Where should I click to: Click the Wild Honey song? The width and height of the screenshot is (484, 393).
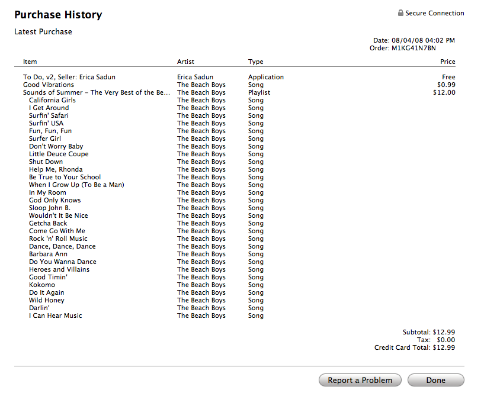pyautogui.click(x=47, y=301)
